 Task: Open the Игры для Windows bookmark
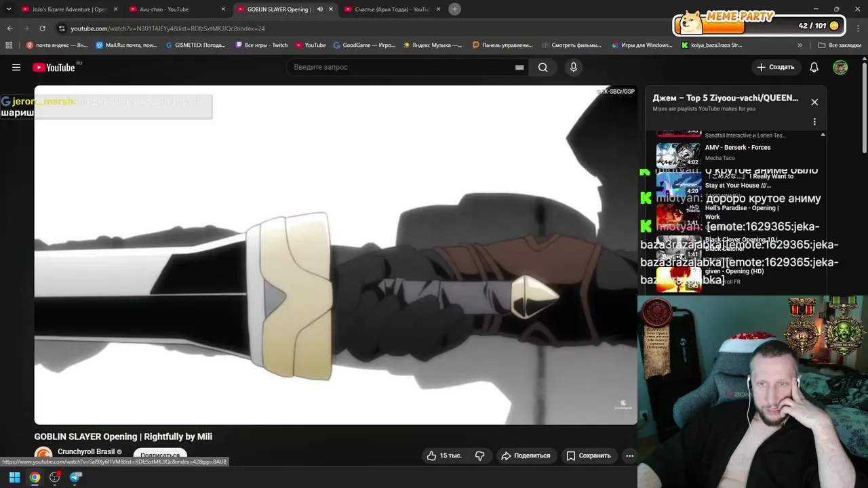pos(642,45)
